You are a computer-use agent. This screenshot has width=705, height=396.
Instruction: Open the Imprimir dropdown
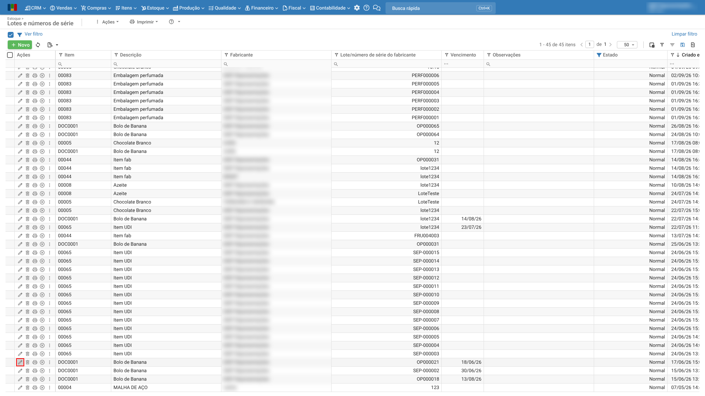click(x=144, y=22)
